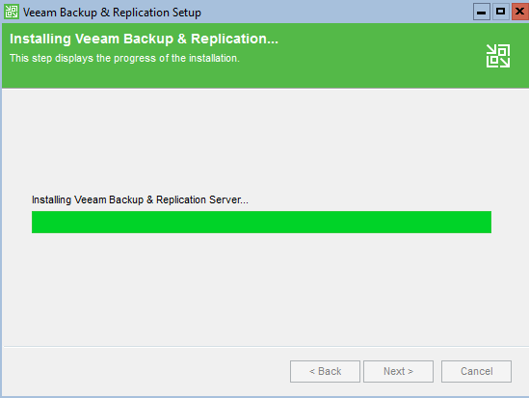Go back using the < Back button

pyautogui.click(x=325, y=371)
